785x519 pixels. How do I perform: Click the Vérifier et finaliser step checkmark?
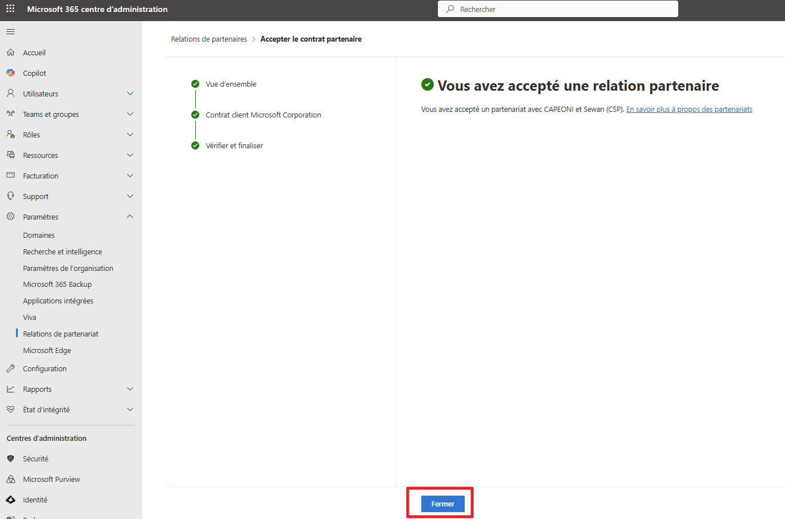195,145
